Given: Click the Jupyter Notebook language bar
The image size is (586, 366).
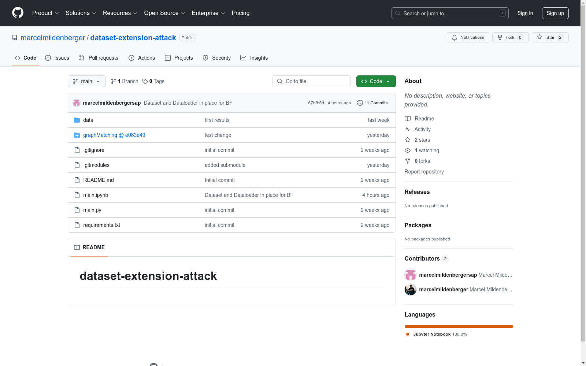Looking at the screenshot, I should tap(459, 326).
